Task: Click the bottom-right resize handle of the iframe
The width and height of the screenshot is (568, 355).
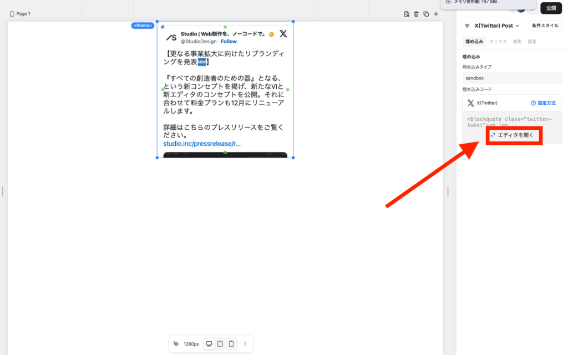Action: click(x=293, y=158)
